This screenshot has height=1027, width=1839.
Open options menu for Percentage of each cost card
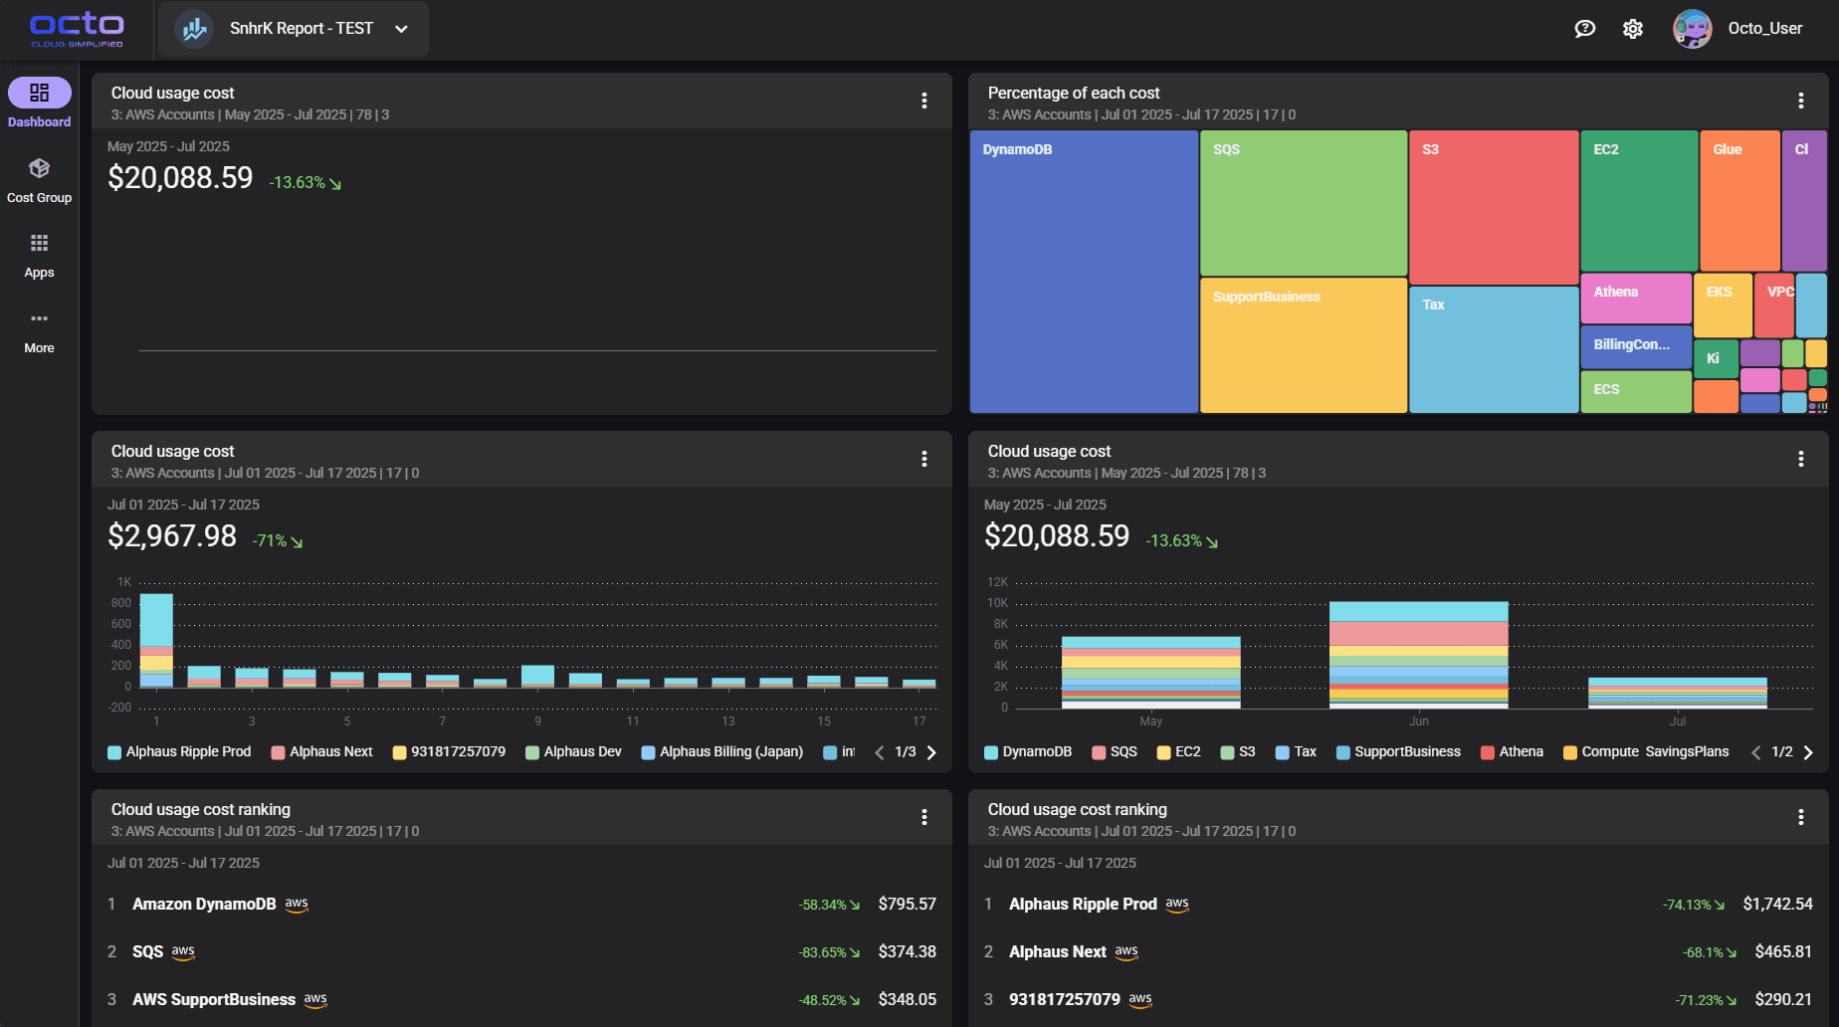pyautogui.click(x=1801, y=101)
